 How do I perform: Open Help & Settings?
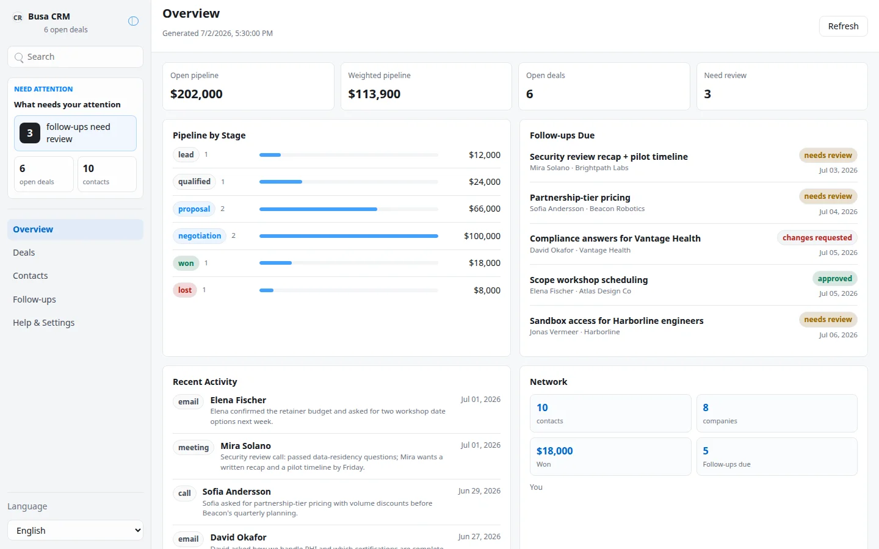(x=76, y=323)
